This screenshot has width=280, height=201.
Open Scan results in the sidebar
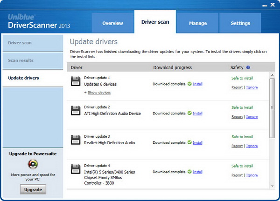pyautogui.click(x=33, y=60)
